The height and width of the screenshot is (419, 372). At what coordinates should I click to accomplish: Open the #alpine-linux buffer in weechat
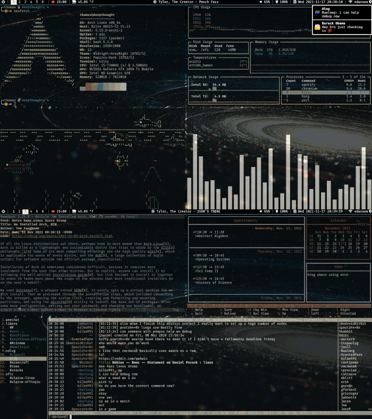pos(22,378)
